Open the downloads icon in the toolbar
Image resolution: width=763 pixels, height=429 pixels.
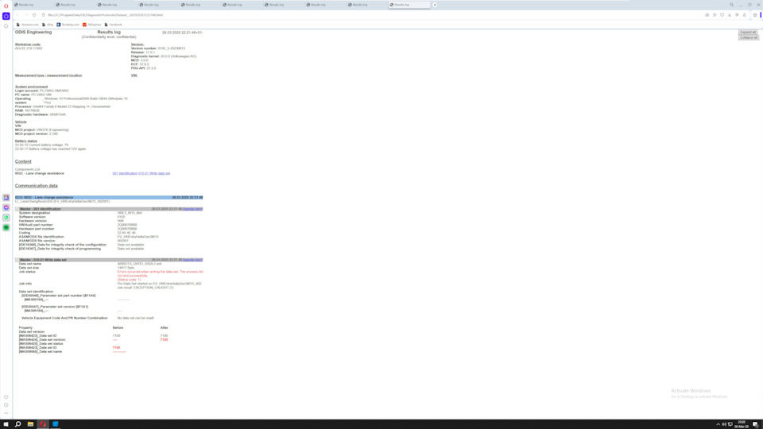pos(730,15)
